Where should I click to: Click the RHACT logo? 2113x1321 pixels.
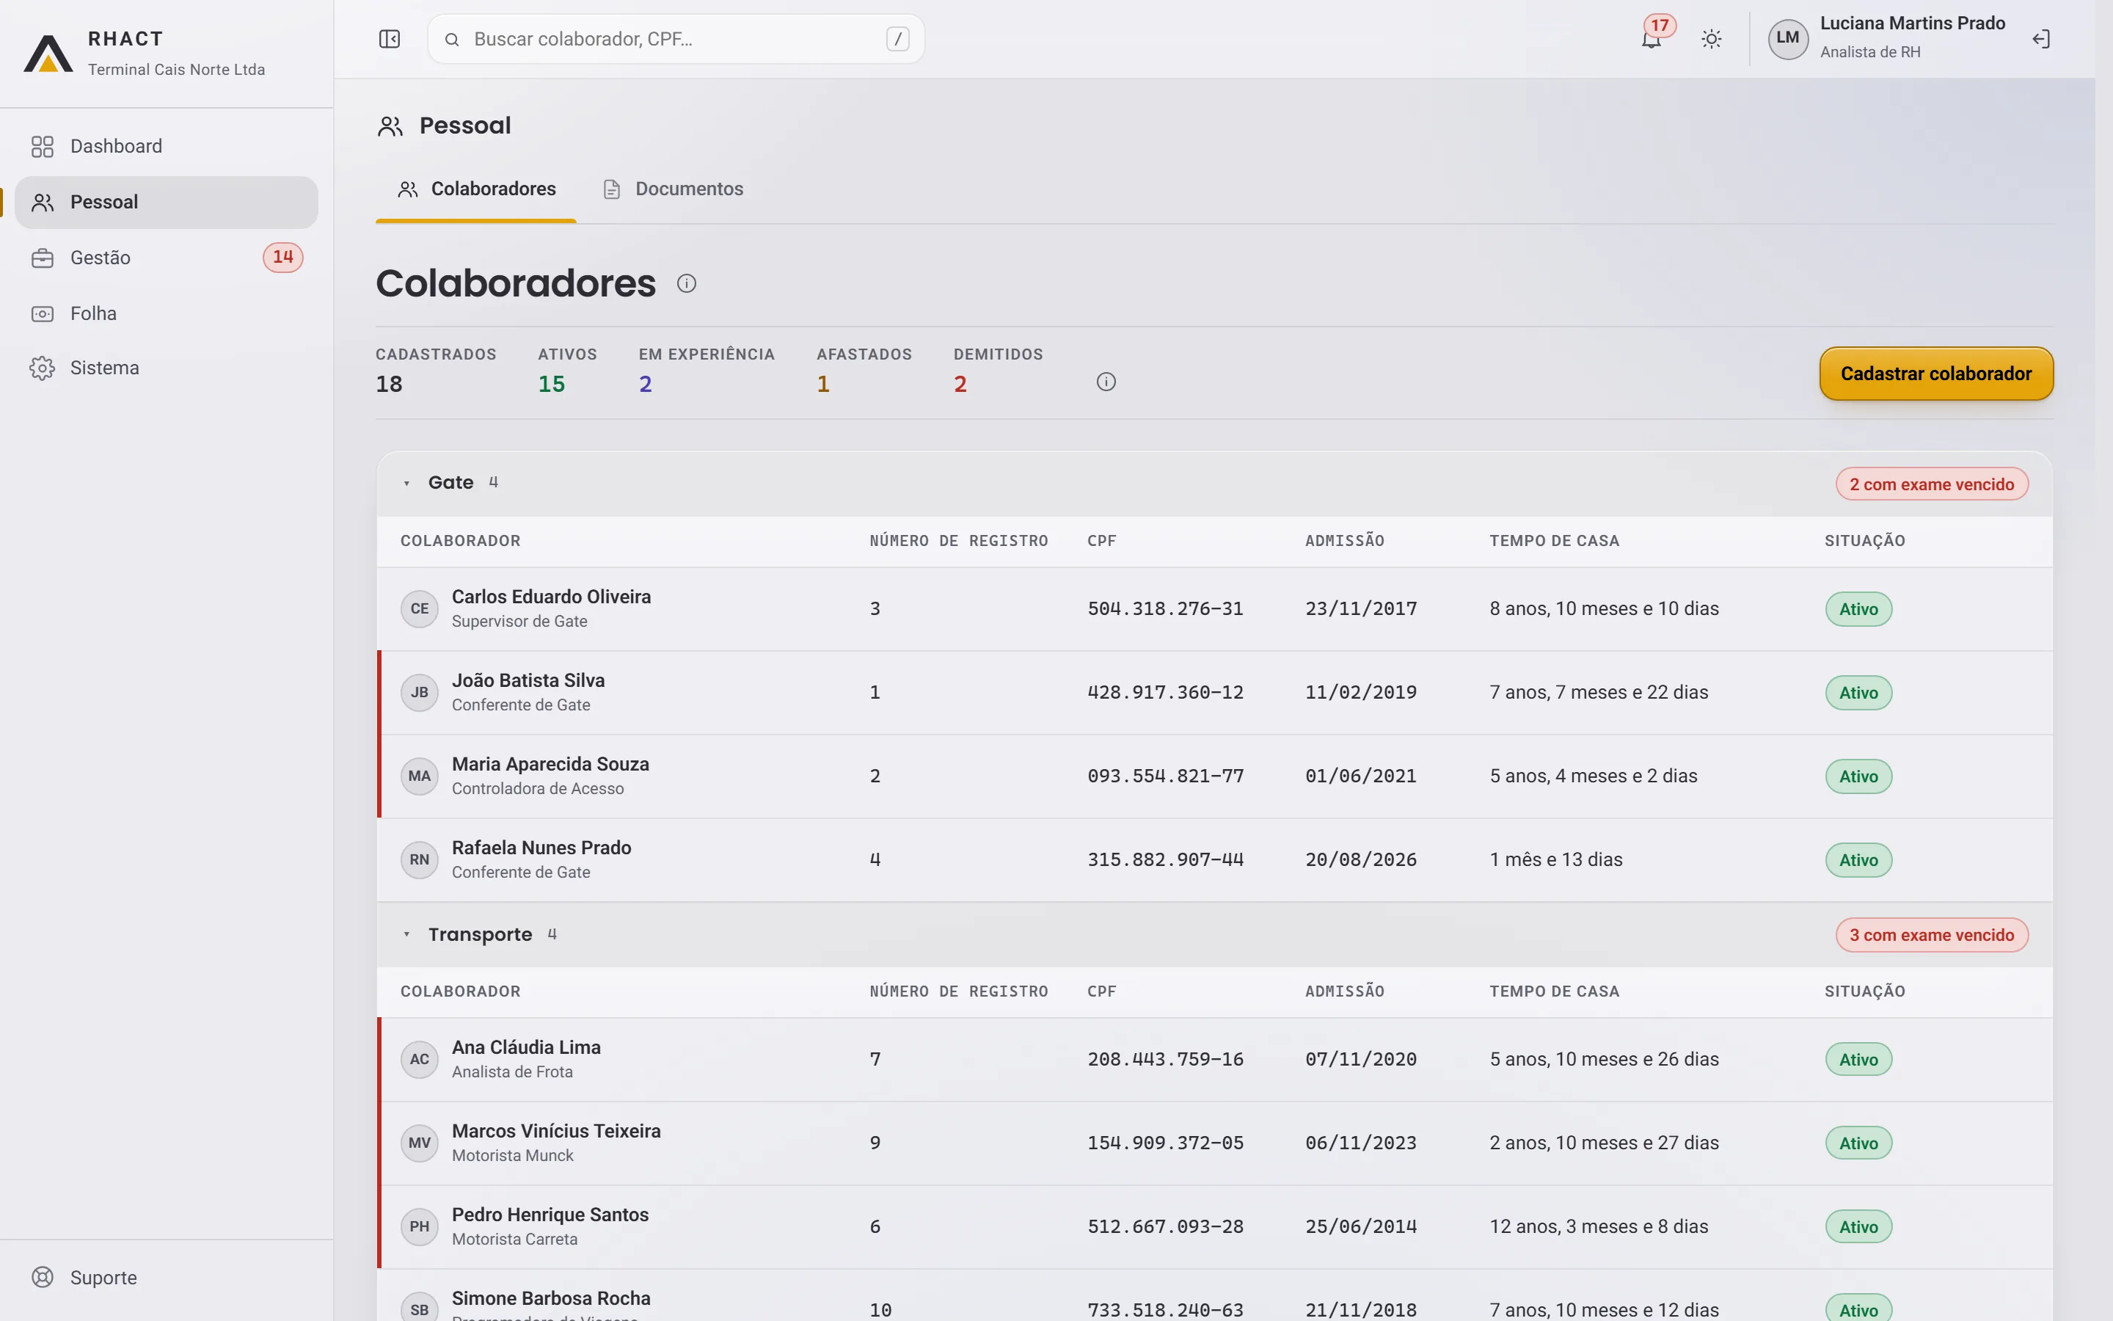pos(48,52)
